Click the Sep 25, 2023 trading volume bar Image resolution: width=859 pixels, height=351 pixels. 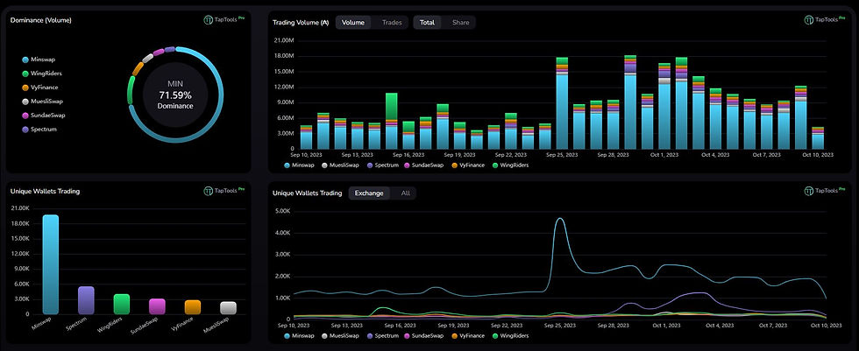[x=562, y=102]
